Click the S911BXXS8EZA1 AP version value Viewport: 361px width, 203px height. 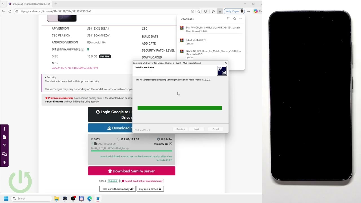pyautogui.click(x=98, y=28)
